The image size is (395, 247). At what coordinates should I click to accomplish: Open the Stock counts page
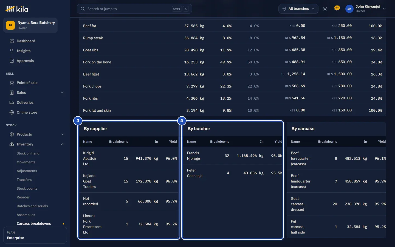tap(27, 189)
